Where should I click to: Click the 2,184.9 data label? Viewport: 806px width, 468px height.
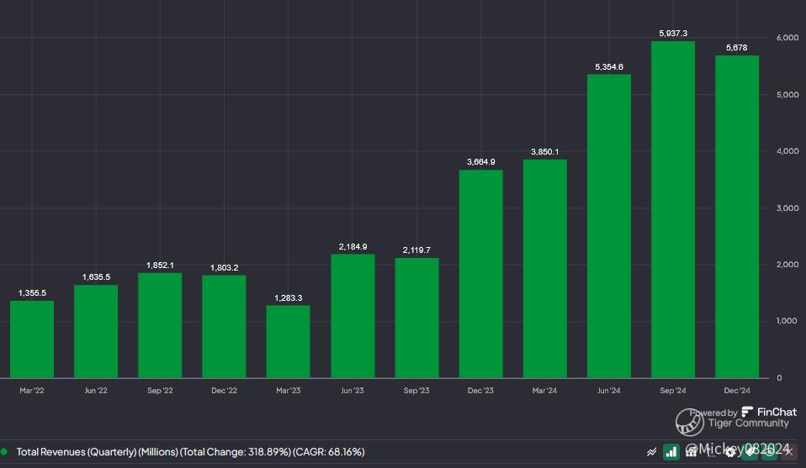(x=353, y=246)
